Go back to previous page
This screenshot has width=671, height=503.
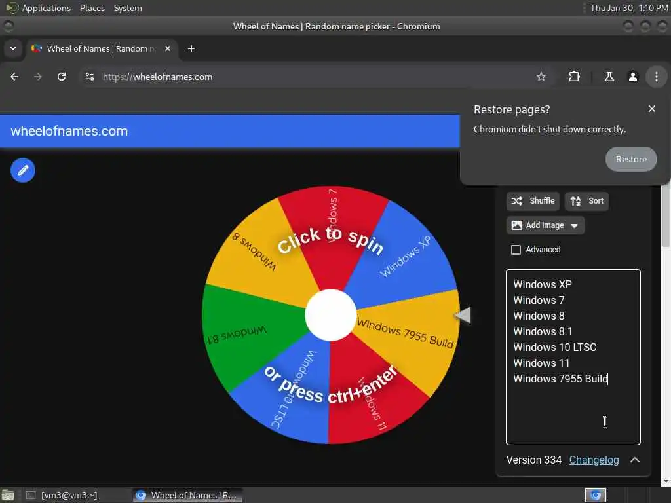click(14, 77)
